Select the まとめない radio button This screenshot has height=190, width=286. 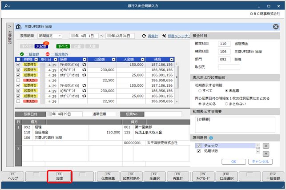(x=227, y=104)
